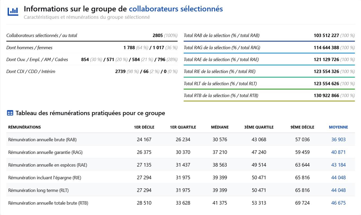The width and height of the screenshot is (361, 215).
Task: Click the label 'Collaborateurs sélectionnés / au total'
Action: 42,35
